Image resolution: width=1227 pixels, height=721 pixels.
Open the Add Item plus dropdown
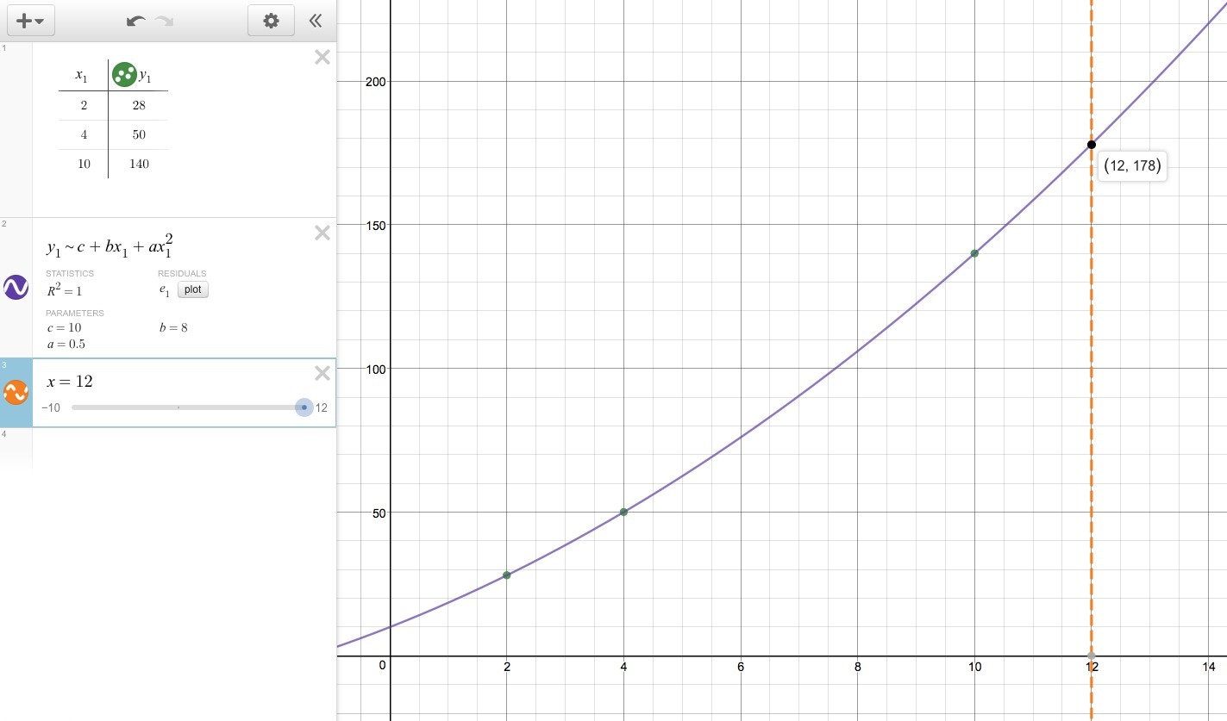[31, 21]
